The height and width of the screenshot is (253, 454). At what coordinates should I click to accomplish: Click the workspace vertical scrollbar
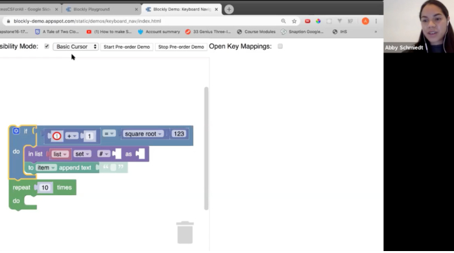pos(206,148)
